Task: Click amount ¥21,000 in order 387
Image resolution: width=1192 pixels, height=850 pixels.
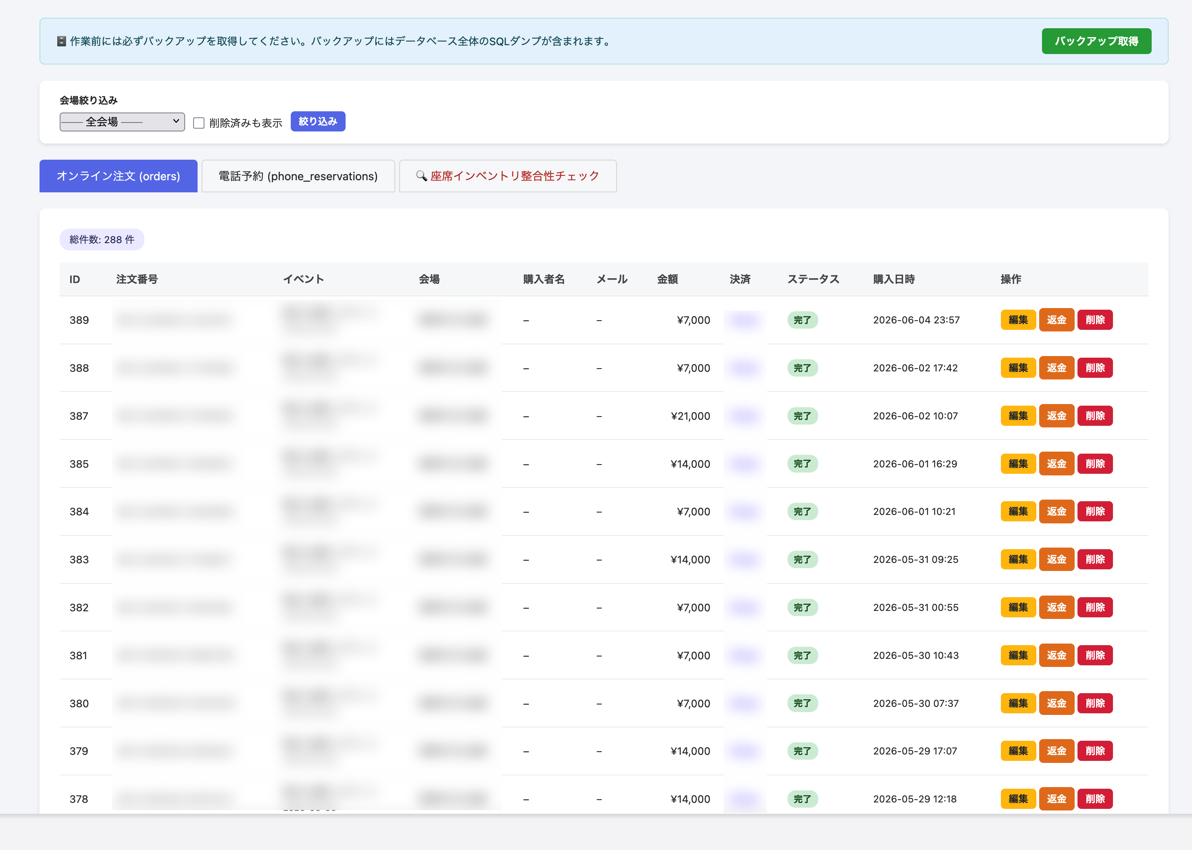Action: click(690, 416)
